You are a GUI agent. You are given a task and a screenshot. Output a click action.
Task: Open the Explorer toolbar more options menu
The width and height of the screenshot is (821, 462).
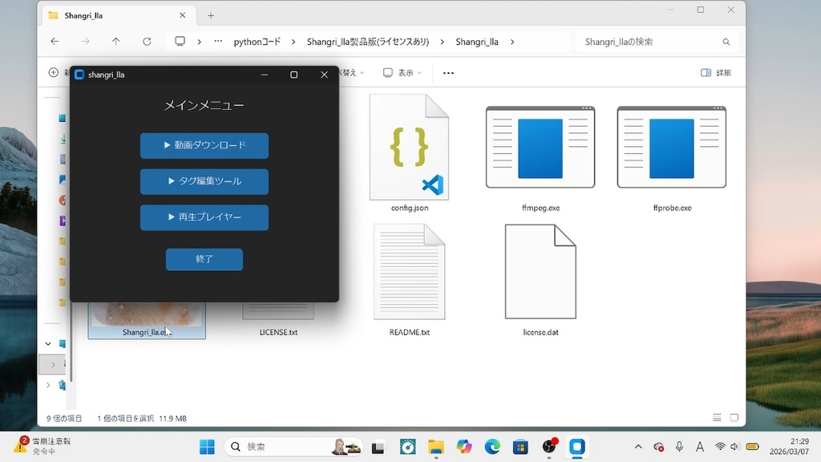coord(448,73)
